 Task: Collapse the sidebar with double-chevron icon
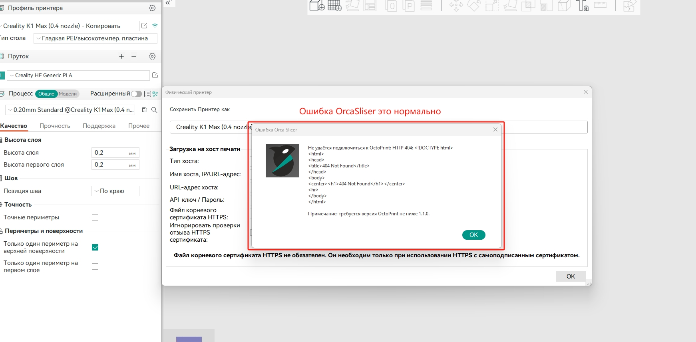tap(168, 2)
